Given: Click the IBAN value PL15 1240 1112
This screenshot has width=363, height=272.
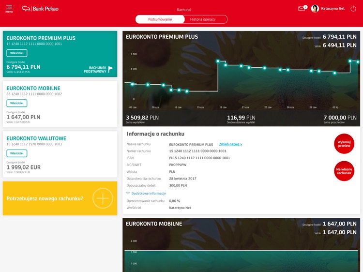Looking at the screenshot, I should tap(199, 158).
